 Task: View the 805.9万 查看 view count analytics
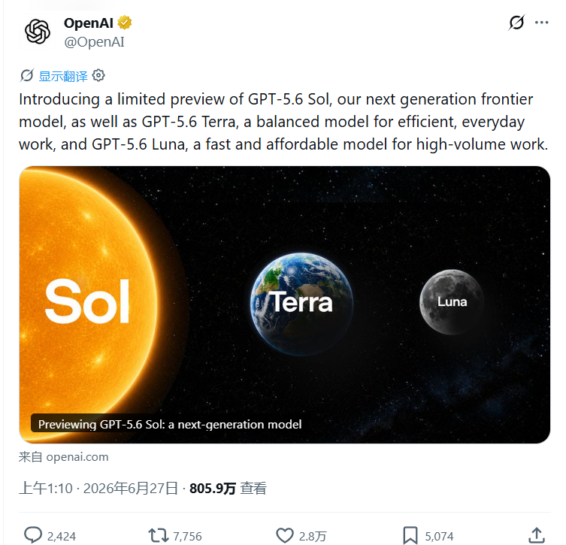point(229,489)
